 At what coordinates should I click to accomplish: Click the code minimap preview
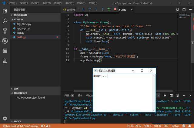pos(185,16)
